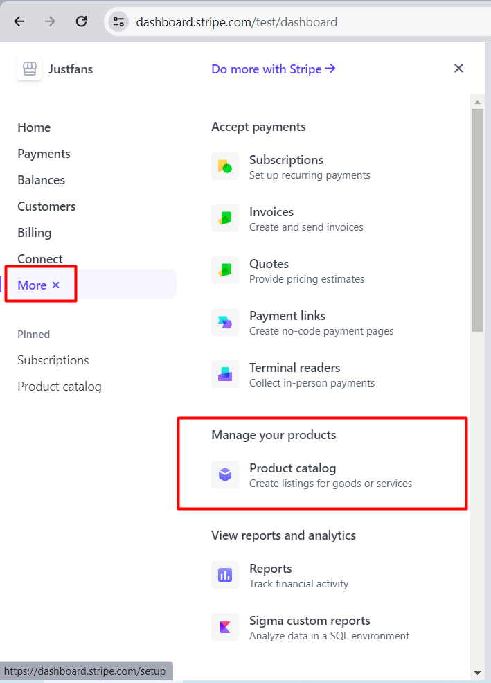This screenshot has width=491, height=683.
Task: Click the Reports bar chart icon
Action: (x=225, y=575)
